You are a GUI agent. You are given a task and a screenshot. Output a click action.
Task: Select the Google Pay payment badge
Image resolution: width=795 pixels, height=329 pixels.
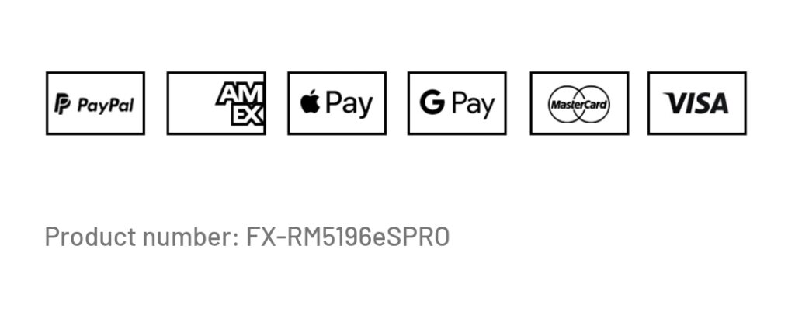tap(457, 103)
